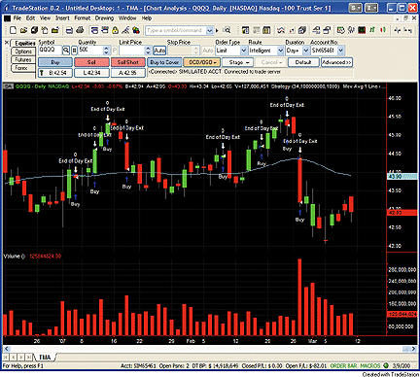Click the new document icon in toolbar
Image resolution: width=420 pixels, height=377 pixels.
[x=13, y=30]
